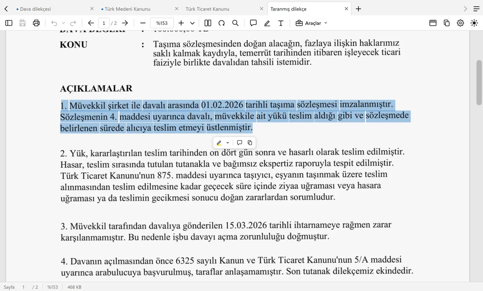This screenshot has width=483, height=291.
Task: Rotate the page with the rotate icon
Action: click(222, 23)
